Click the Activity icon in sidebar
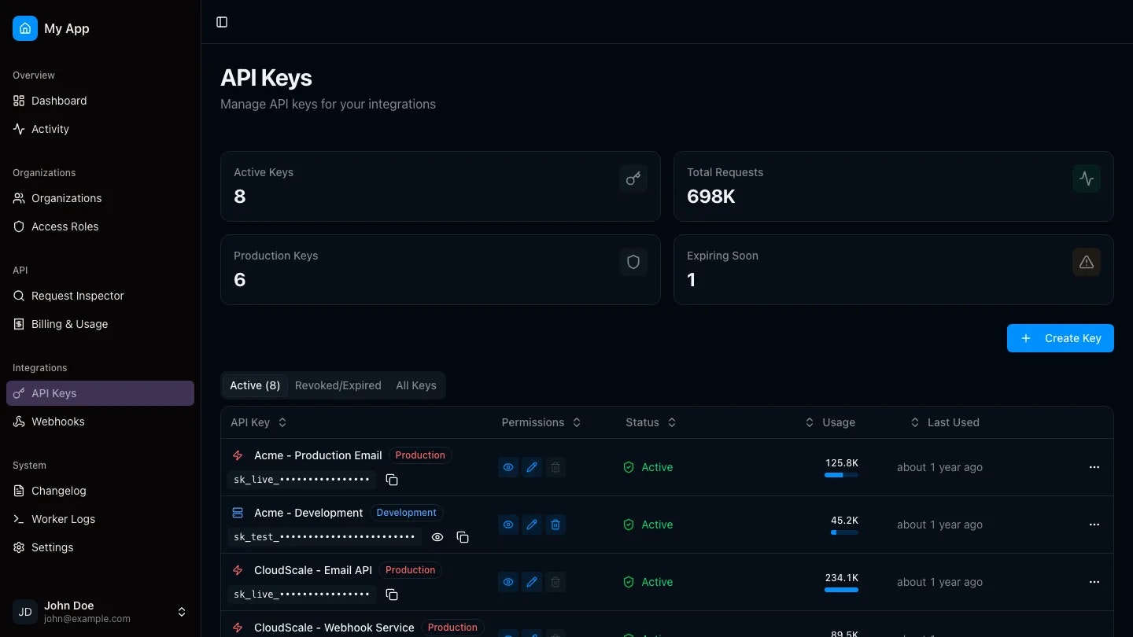The height and width of the screenshot is (637, 1133). point(18,129)
